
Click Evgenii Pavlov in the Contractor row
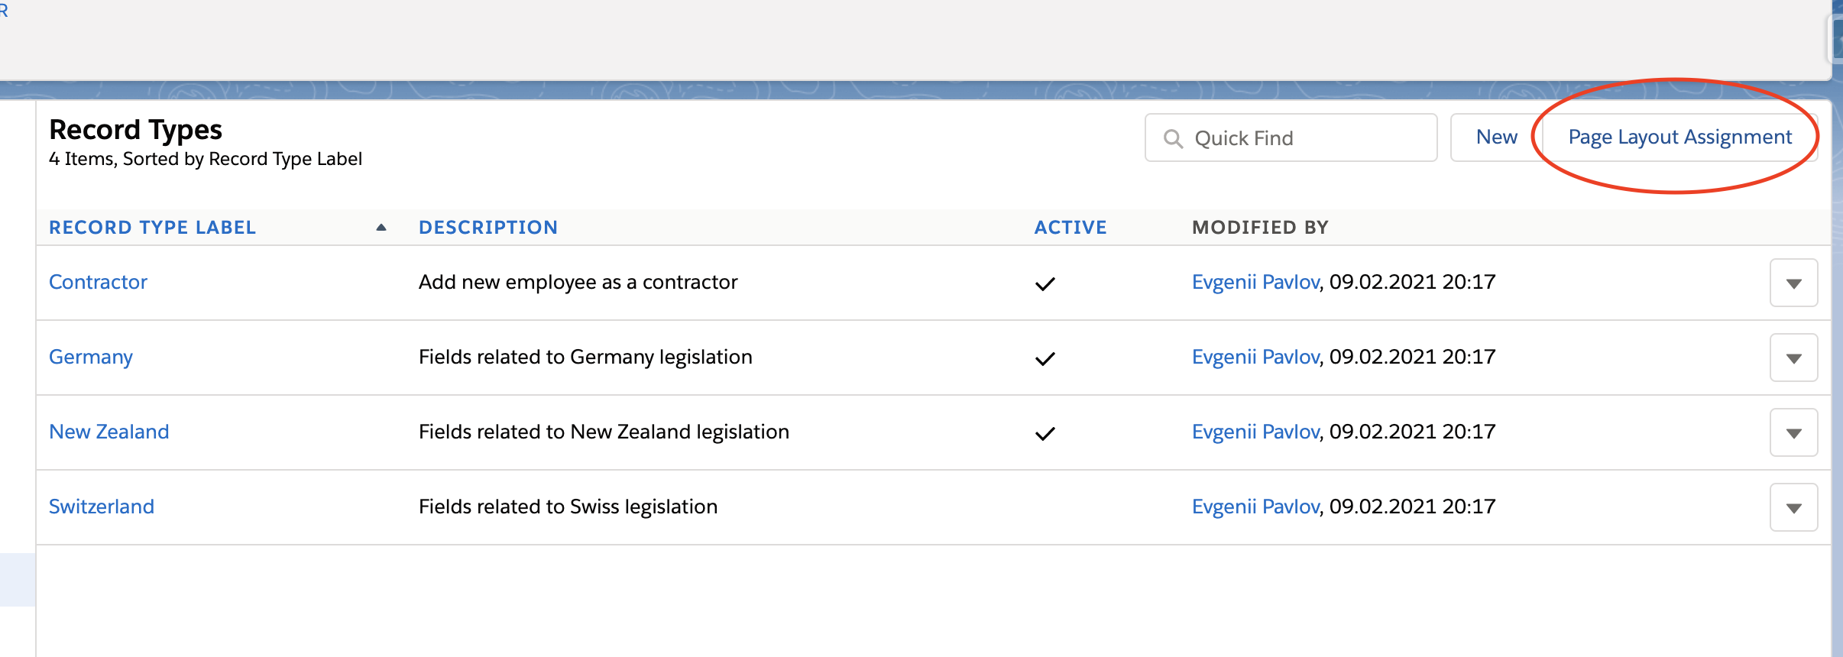click(x=1255, y=282)
